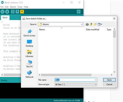The image size is (123, 102).
Task: Click the Arduino app icon in the title bar
Action: click(x=2, y=3)
